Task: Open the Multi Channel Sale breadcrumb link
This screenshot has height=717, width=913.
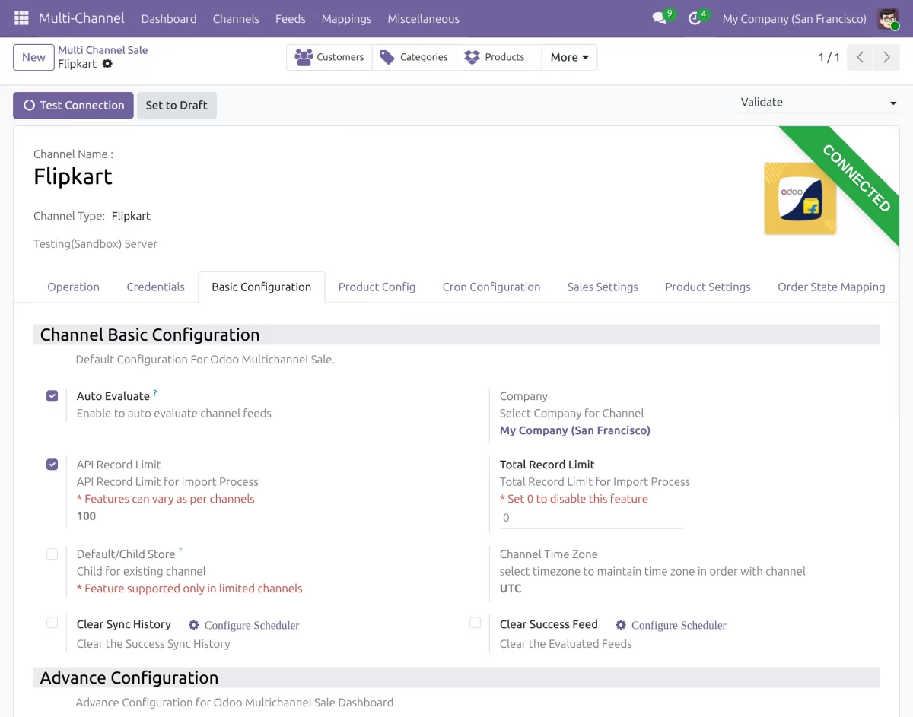Action: click(103, 50)
